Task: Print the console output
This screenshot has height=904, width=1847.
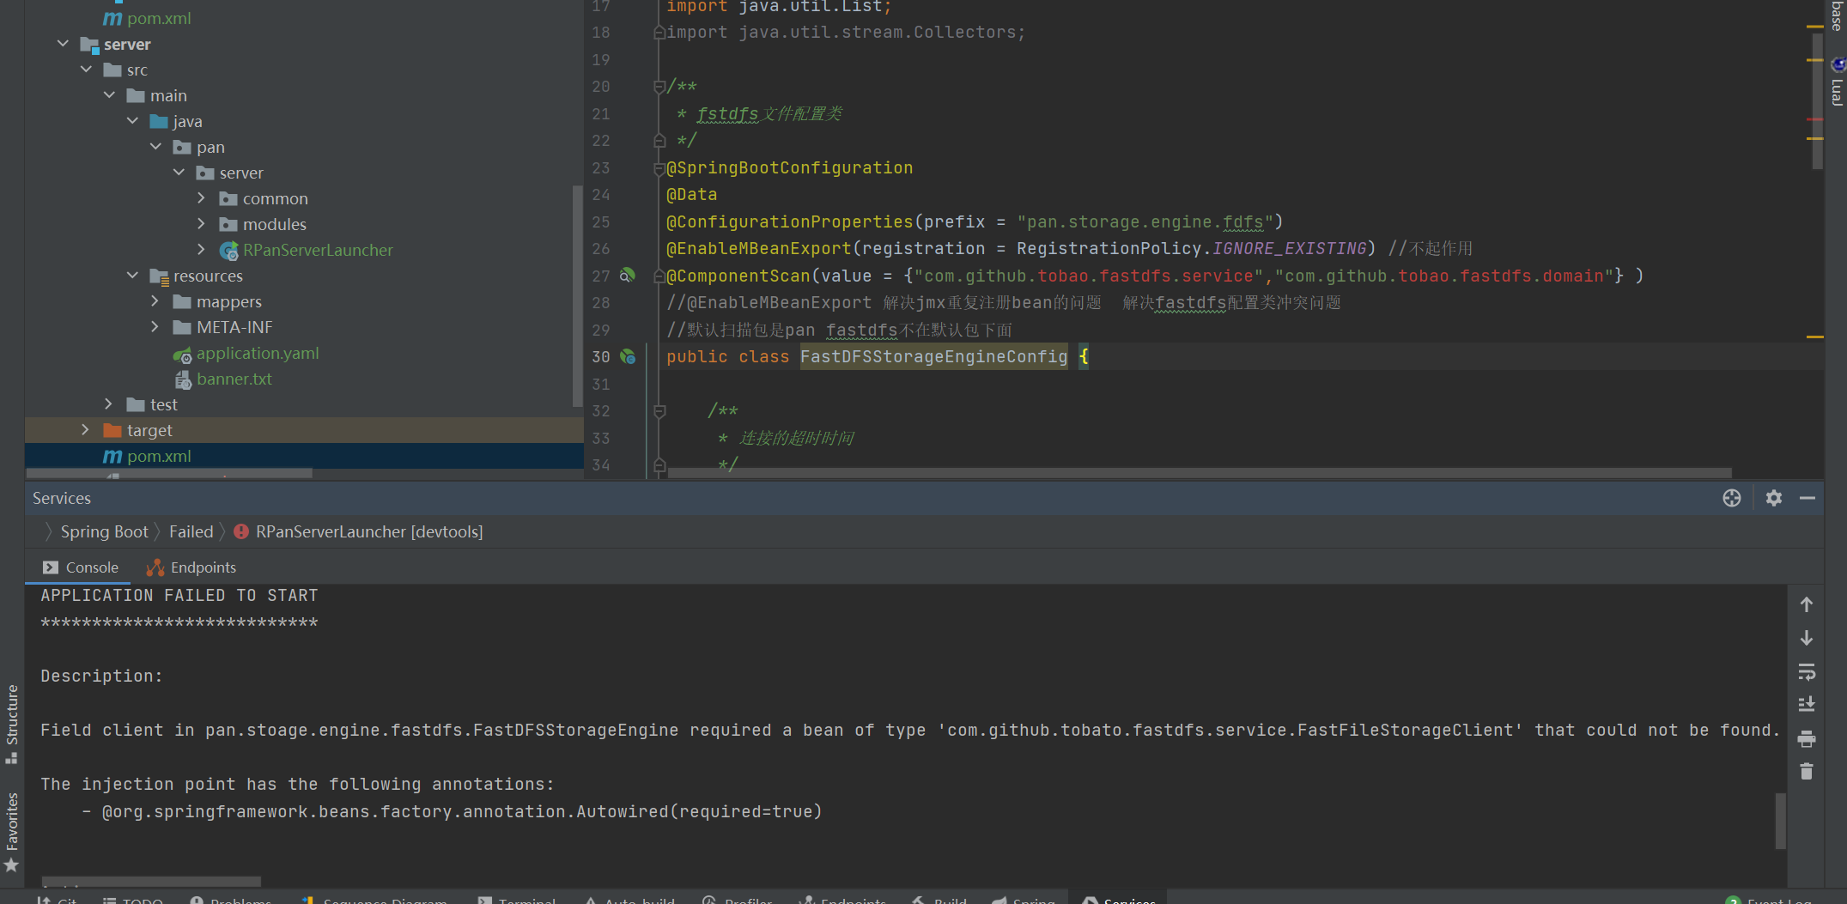Action: click(1806, 738)
